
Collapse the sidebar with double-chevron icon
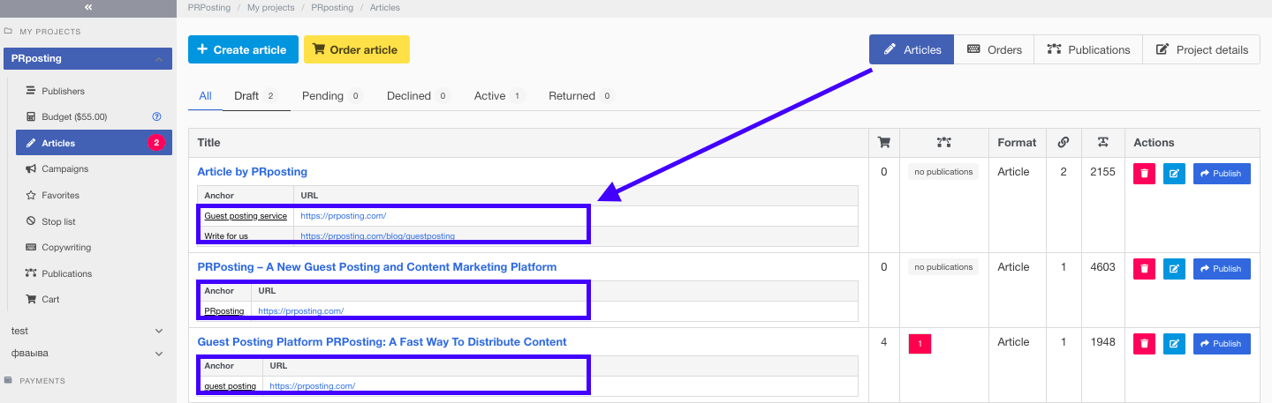(87, 7)
